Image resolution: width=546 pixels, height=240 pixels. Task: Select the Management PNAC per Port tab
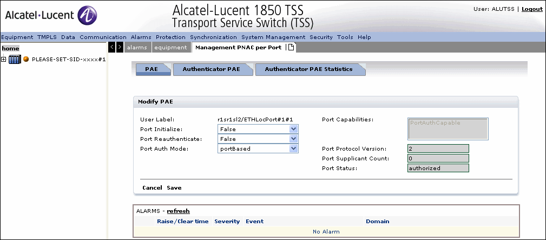click(239, 48)
